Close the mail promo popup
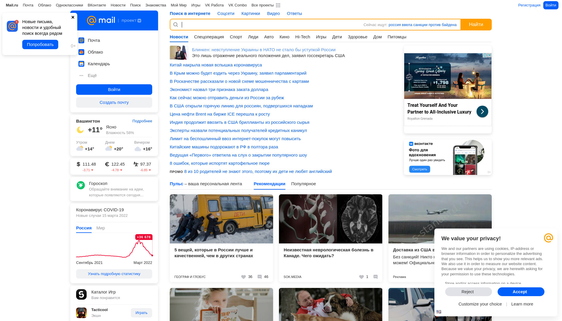Image resolution: width=562 pixels, height=321 pixels. coord(73,17)
